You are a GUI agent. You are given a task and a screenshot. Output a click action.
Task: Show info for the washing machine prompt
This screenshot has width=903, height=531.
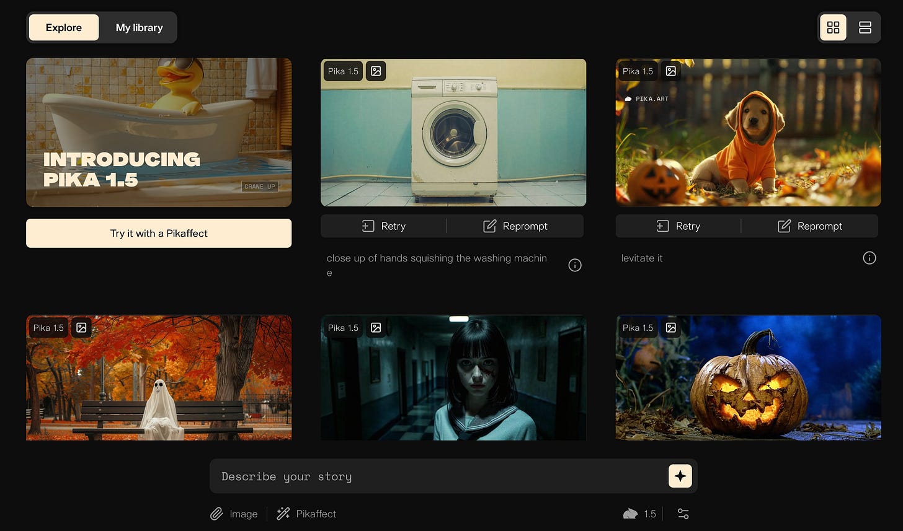coord(575,265)
